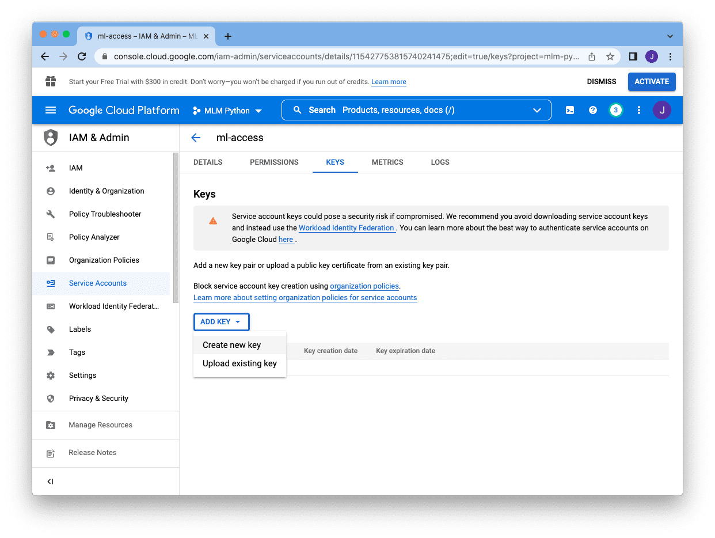Click the IAM add-person icon in sidebar
715x538 pixels.
(51, 168)
